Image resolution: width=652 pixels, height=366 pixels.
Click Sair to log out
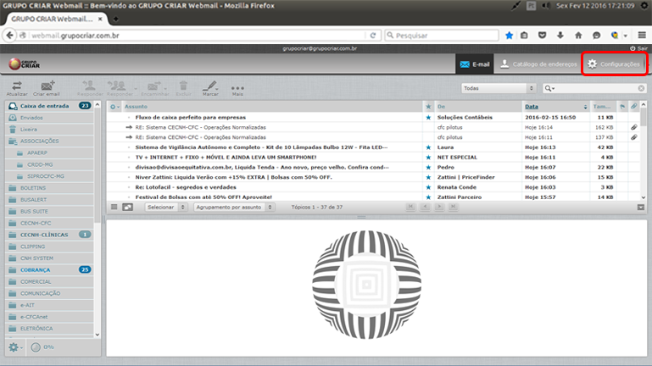point(638,48)
